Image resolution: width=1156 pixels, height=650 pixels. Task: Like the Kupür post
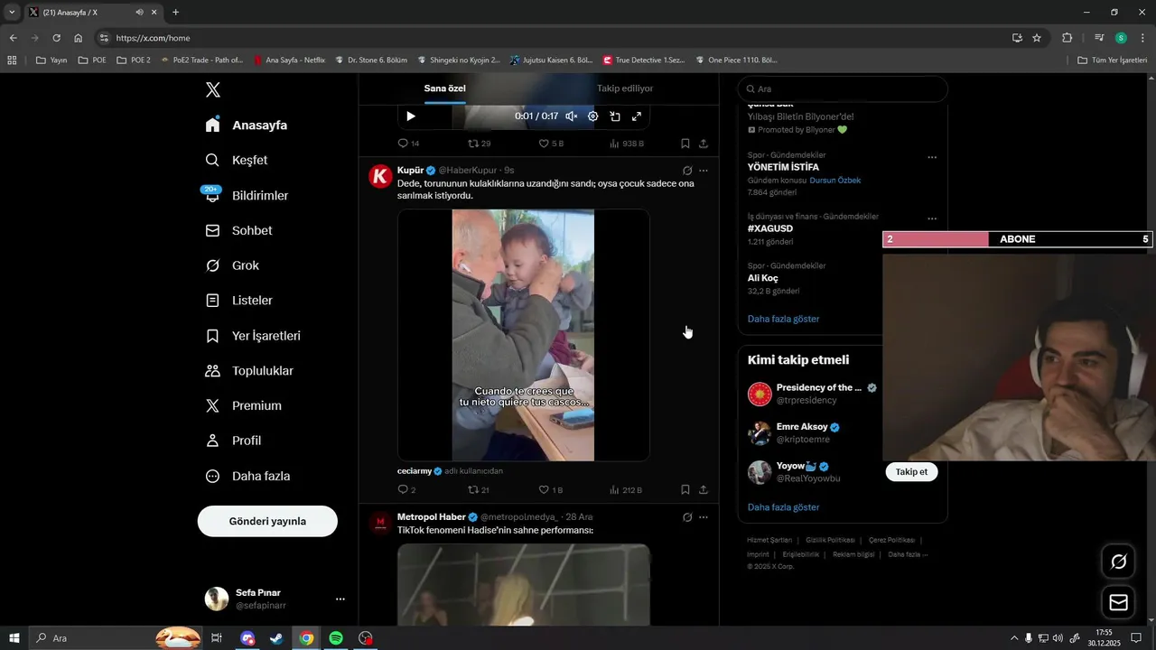pos(550,489)
